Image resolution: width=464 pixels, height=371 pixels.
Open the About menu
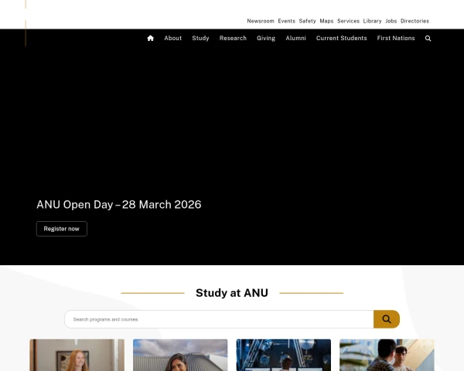click(x=172, y=38)
